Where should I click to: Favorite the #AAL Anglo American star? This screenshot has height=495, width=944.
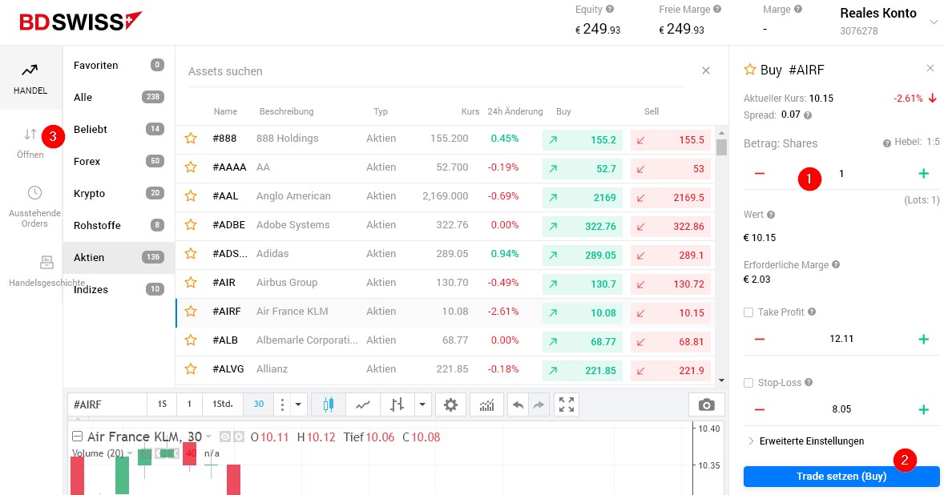point(191,196)
